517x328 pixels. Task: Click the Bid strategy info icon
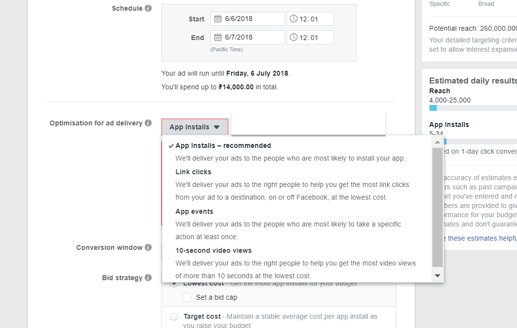click(148, 278)
